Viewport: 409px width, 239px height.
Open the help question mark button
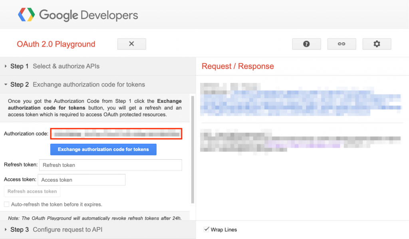pos(306,44)
